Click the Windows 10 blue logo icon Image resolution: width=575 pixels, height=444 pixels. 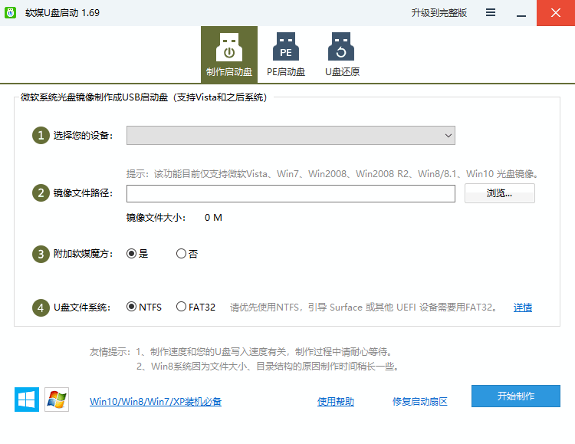pyautogui.click(x=27, y=400)
